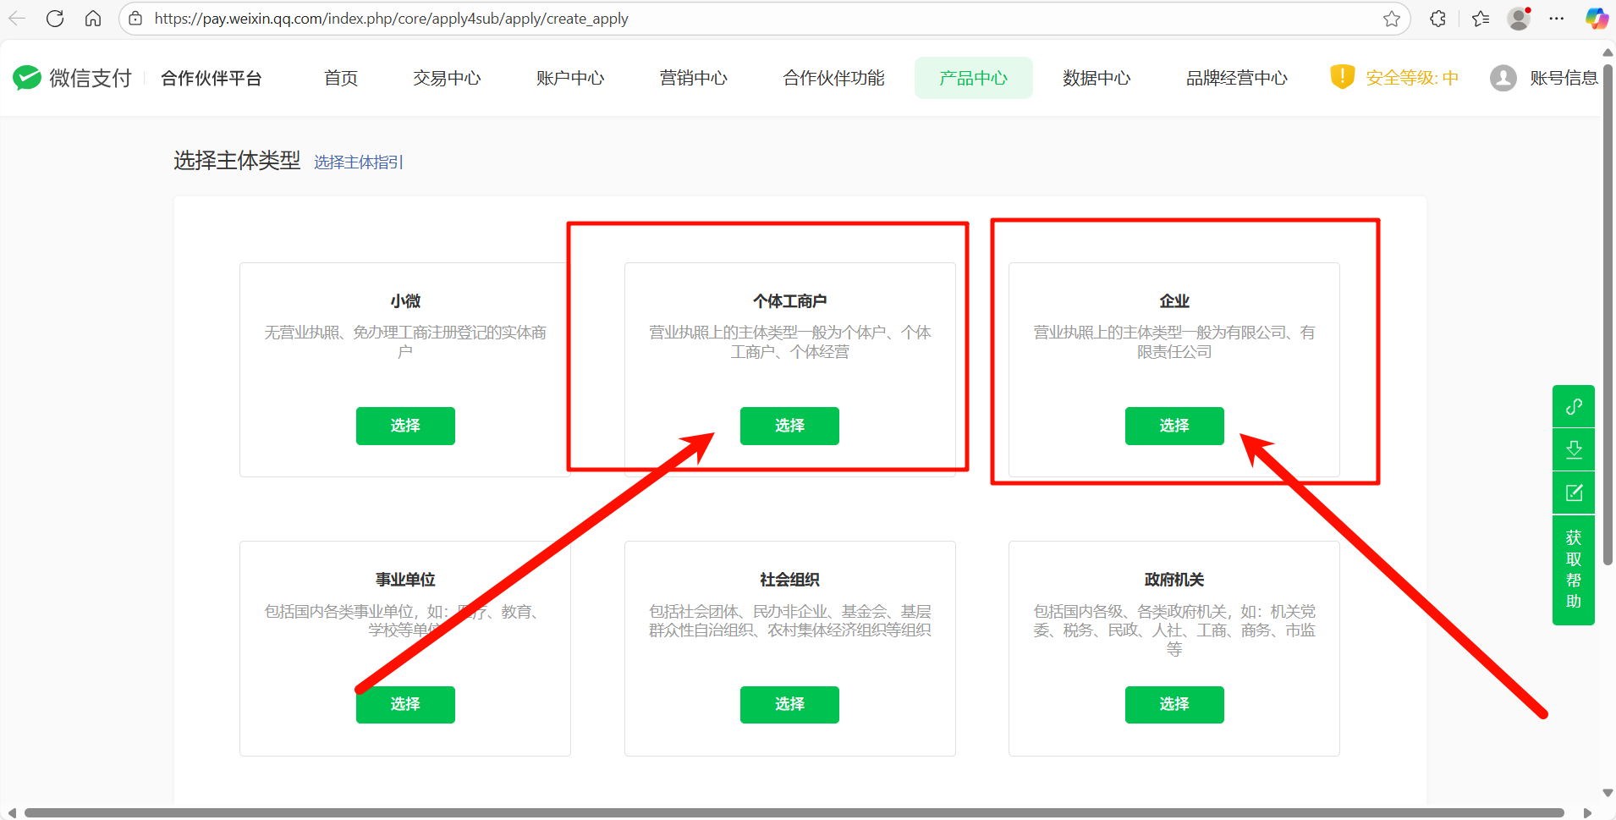Click the download icon in right sidebar
The width and height of the screenshot is (1616, 820).
(x=1573, y=449)
